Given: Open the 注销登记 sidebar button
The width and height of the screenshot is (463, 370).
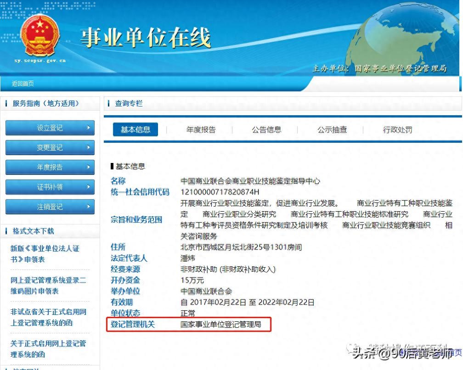Looking at the screenshot, I should click(x=50, y=207).
